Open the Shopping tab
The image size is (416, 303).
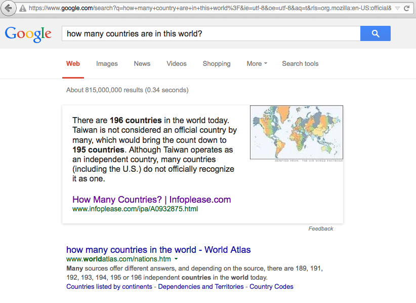point(217,64)
